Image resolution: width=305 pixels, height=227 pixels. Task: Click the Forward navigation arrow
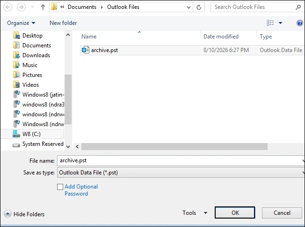click(x=21, y=7)
